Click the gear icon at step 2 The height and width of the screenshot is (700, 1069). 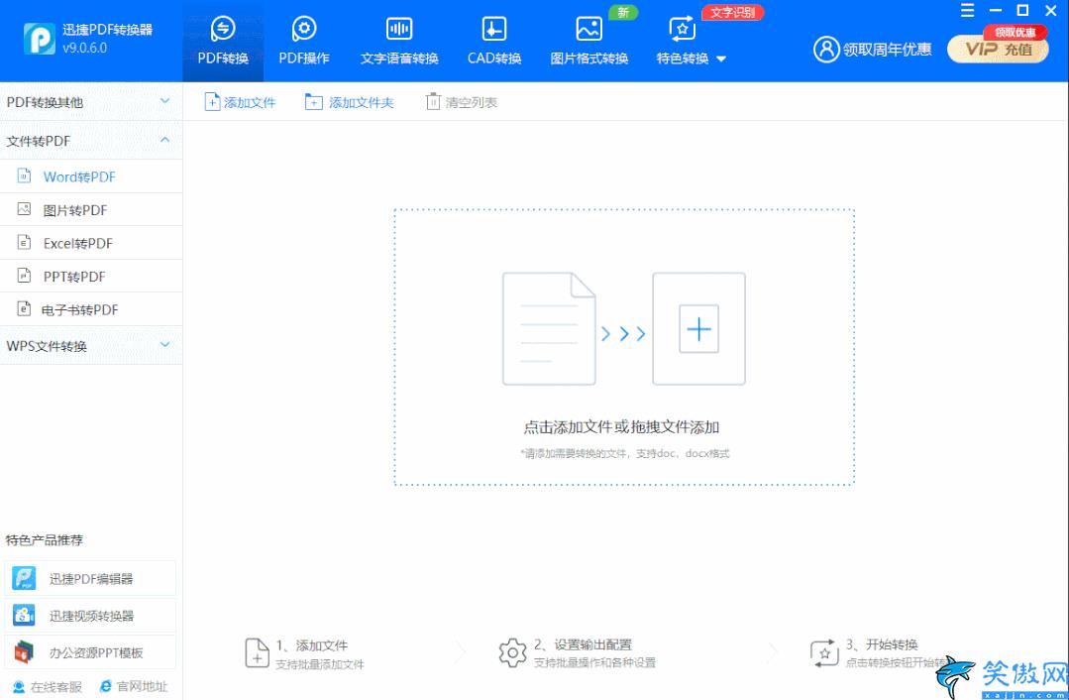512,653
